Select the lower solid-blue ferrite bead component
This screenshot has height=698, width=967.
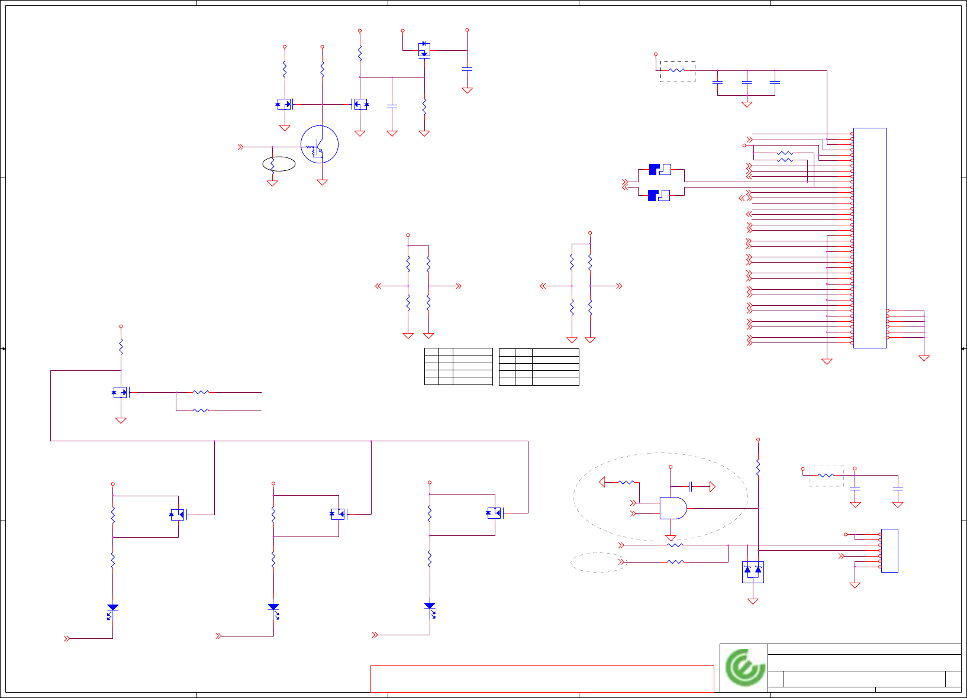point(659,195)
